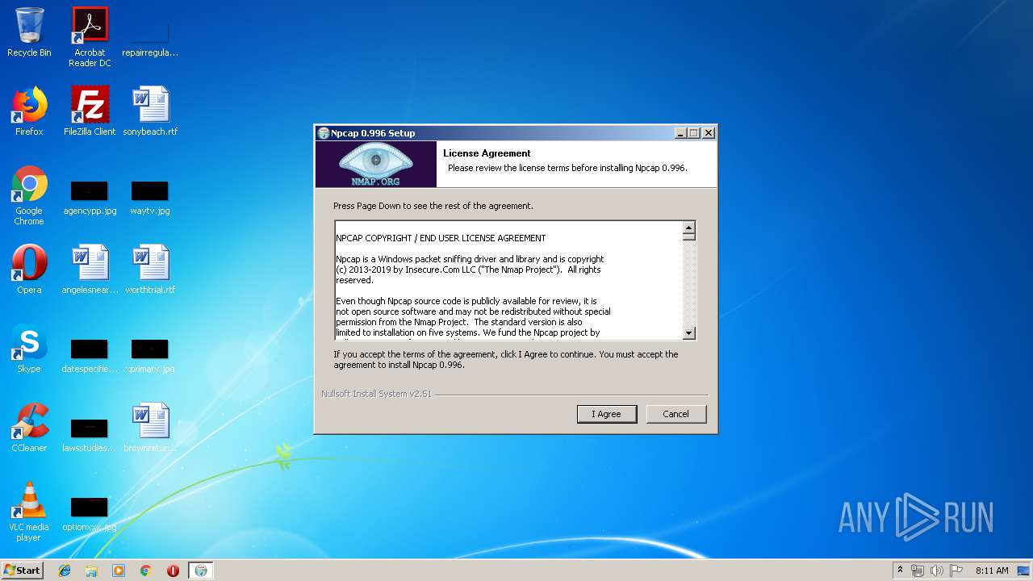Select Skype desktop shortcut

[x=29, y=349]
